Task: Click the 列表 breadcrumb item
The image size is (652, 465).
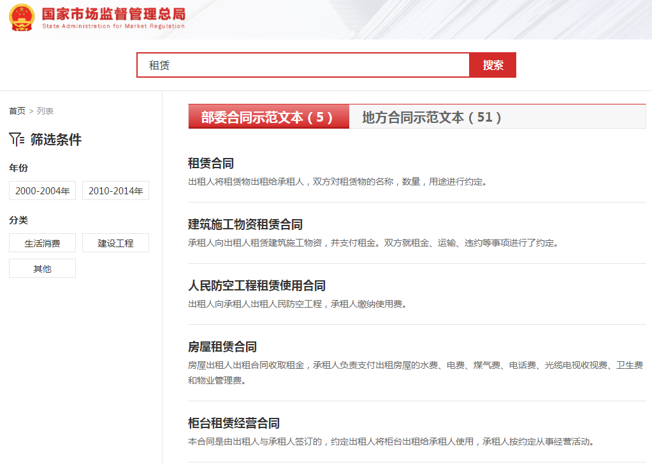Action: pos(45,111)
